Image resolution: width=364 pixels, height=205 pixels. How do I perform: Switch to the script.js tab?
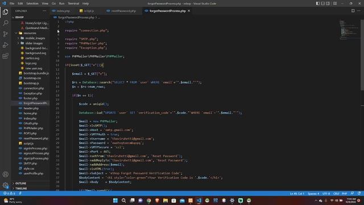(89, 11)
